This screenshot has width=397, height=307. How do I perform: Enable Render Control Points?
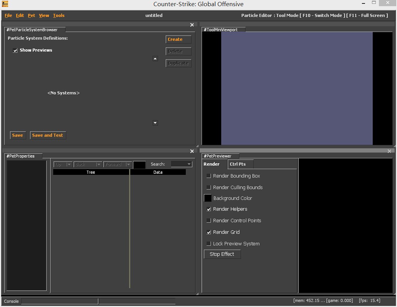(x=209, y=220)
